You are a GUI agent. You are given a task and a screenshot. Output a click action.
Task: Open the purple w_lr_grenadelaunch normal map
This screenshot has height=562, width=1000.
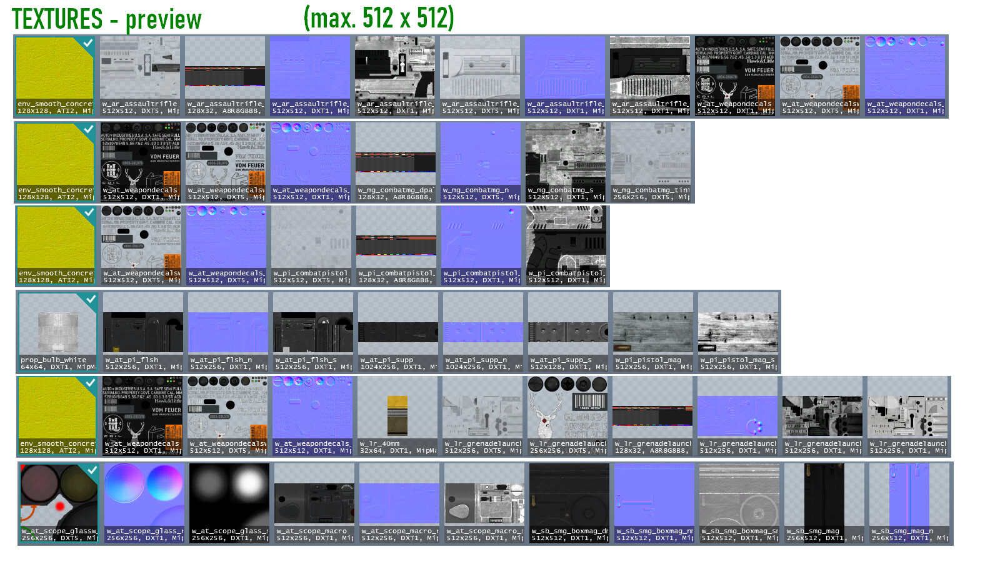coord(737,416)
